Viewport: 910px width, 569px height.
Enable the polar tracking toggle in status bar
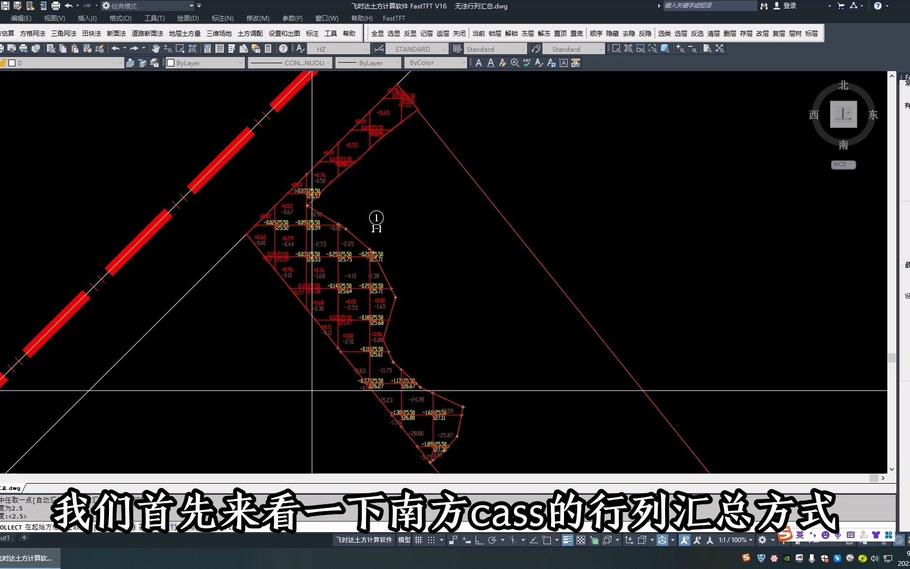point(492,540)
